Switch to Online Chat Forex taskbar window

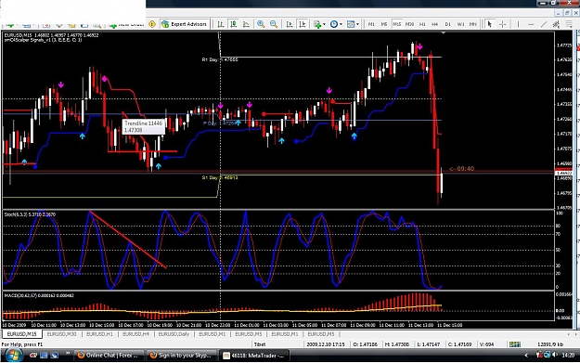coord(108,356)
